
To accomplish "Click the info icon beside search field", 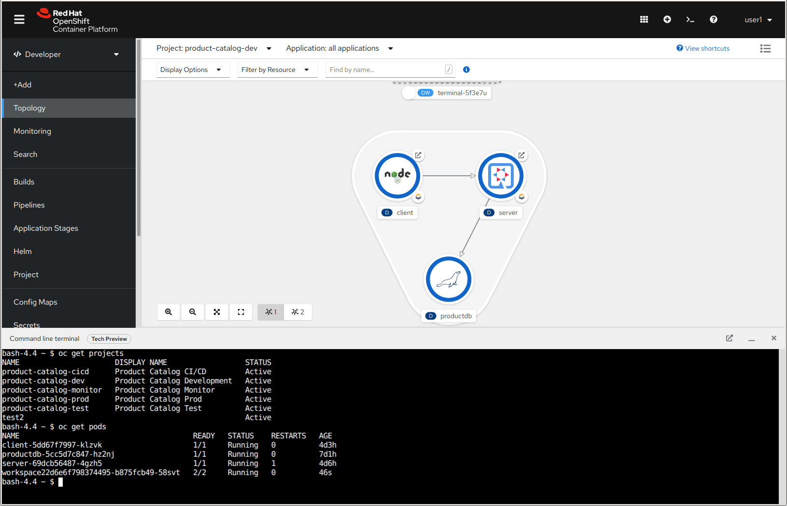I will click(466, 70).
